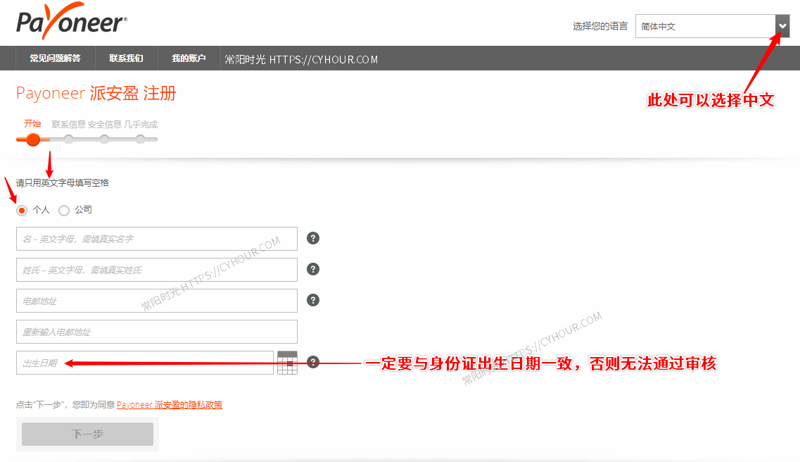
Task: Click the 下一步 button
Action: 87,434
